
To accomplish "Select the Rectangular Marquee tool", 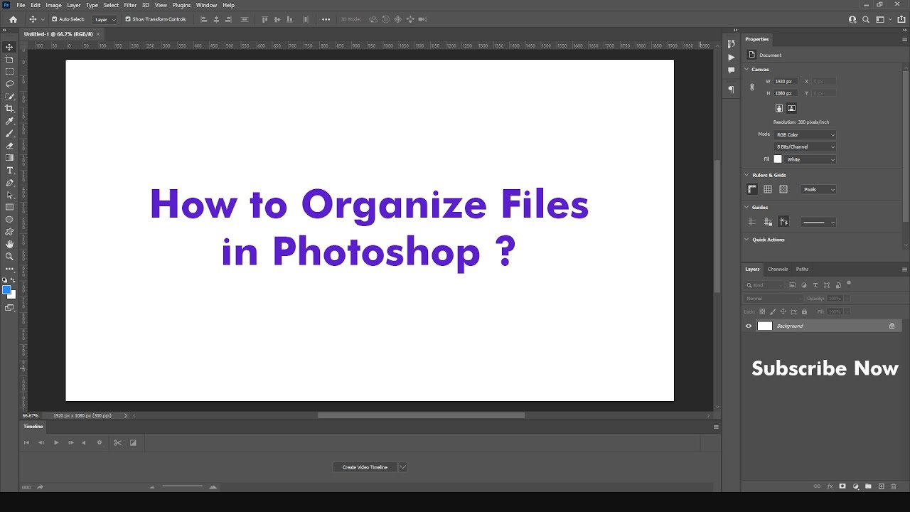I will (9, 72).
